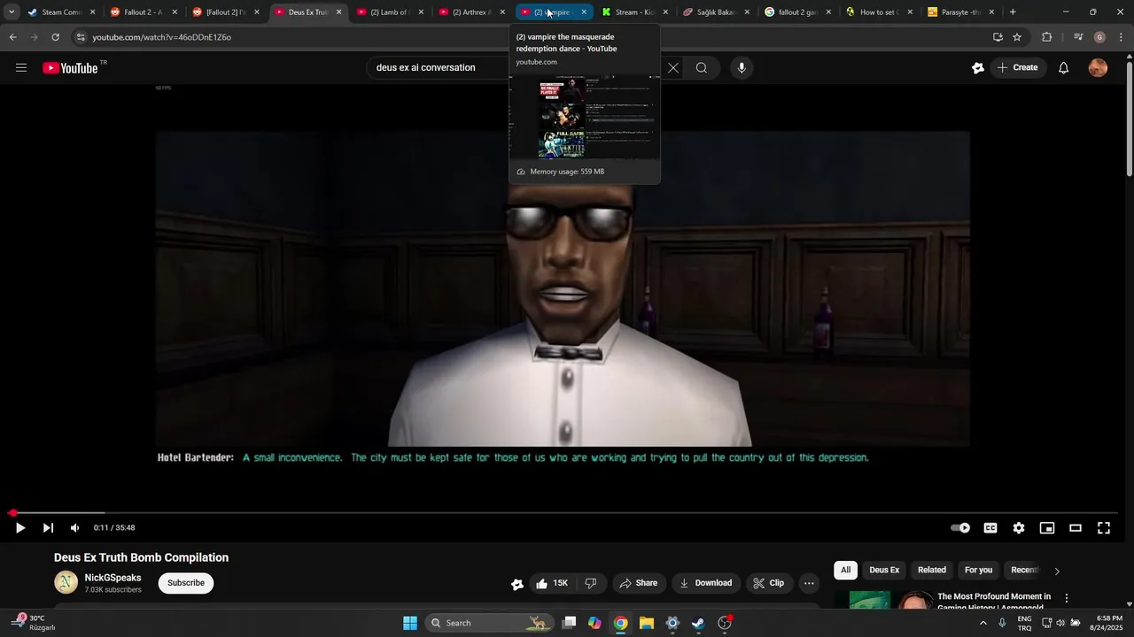Run the search with magnifier icon

tap(701, 68)
